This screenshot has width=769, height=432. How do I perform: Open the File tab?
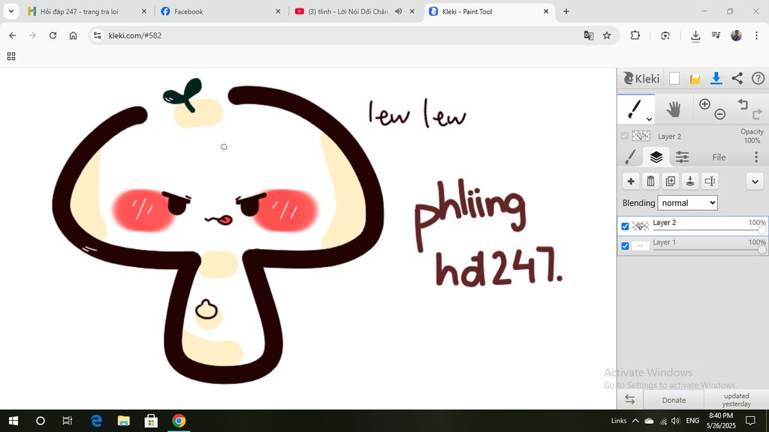click(719, 157)
